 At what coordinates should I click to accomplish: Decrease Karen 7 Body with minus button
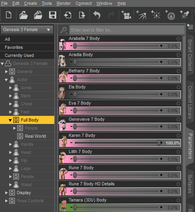click(71, 143)
